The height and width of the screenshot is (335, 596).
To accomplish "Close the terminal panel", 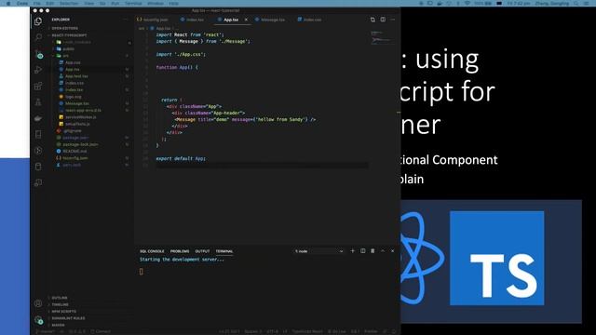I will [393, 251].
